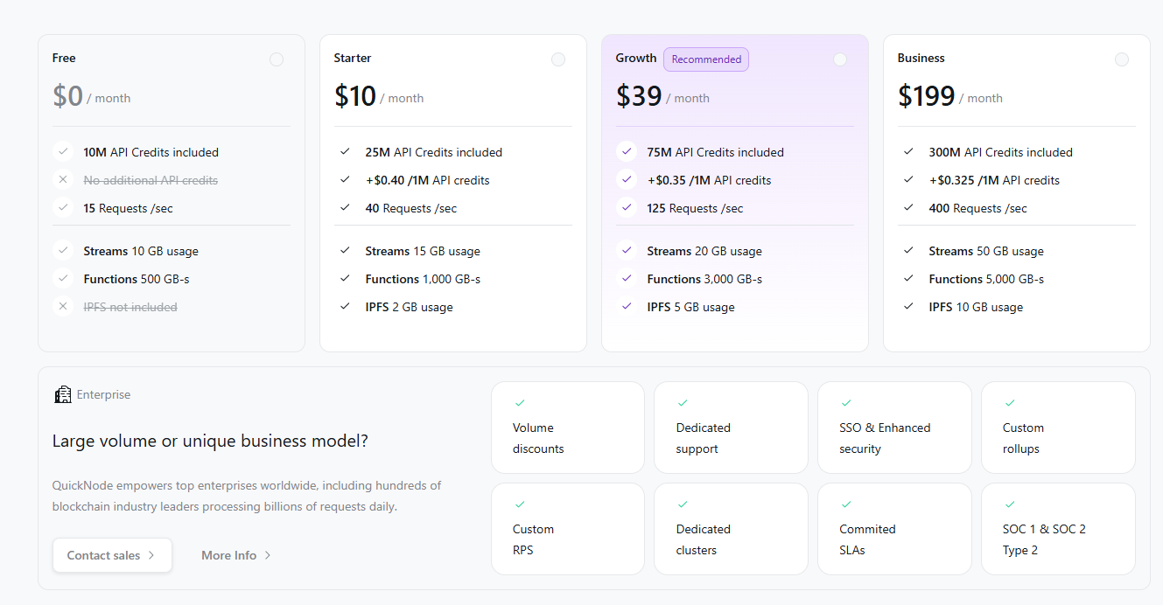Click the X icon beside IPFS not included
Image resolution: width=1163 pixels, height=605 pixels.
63,307
